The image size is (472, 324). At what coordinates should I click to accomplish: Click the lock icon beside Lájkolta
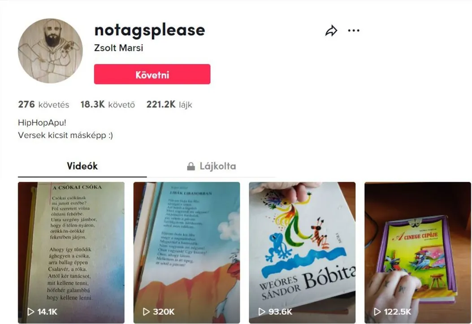[191, 166]
